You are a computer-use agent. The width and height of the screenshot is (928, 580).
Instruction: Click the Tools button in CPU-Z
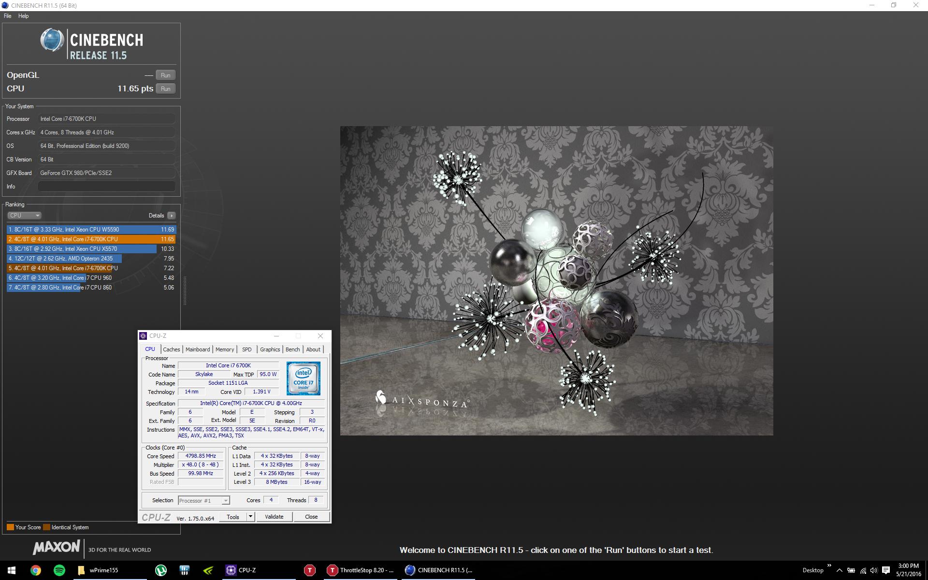[x=233, y=517]
